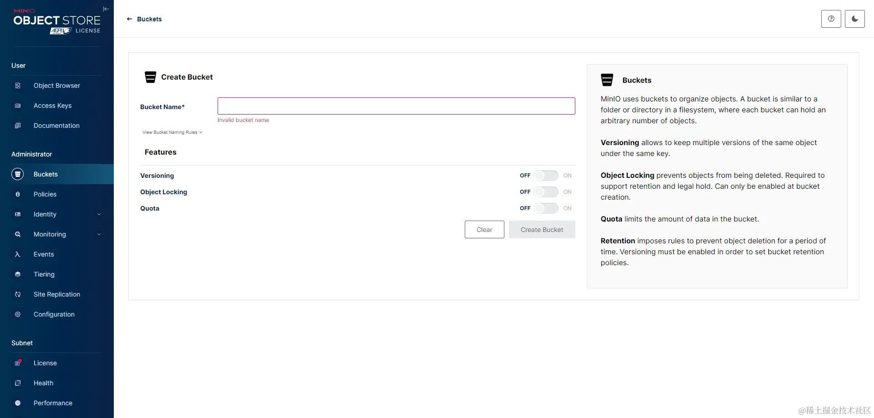The height and width of the screenshot is (418, 874).
Task: Click the Subnet section header
Action: tap(22, 343)
